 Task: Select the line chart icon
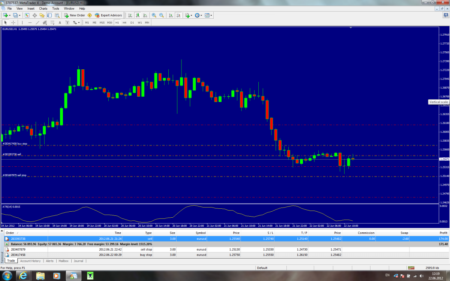pyautogui.click(x=145, y=15)
